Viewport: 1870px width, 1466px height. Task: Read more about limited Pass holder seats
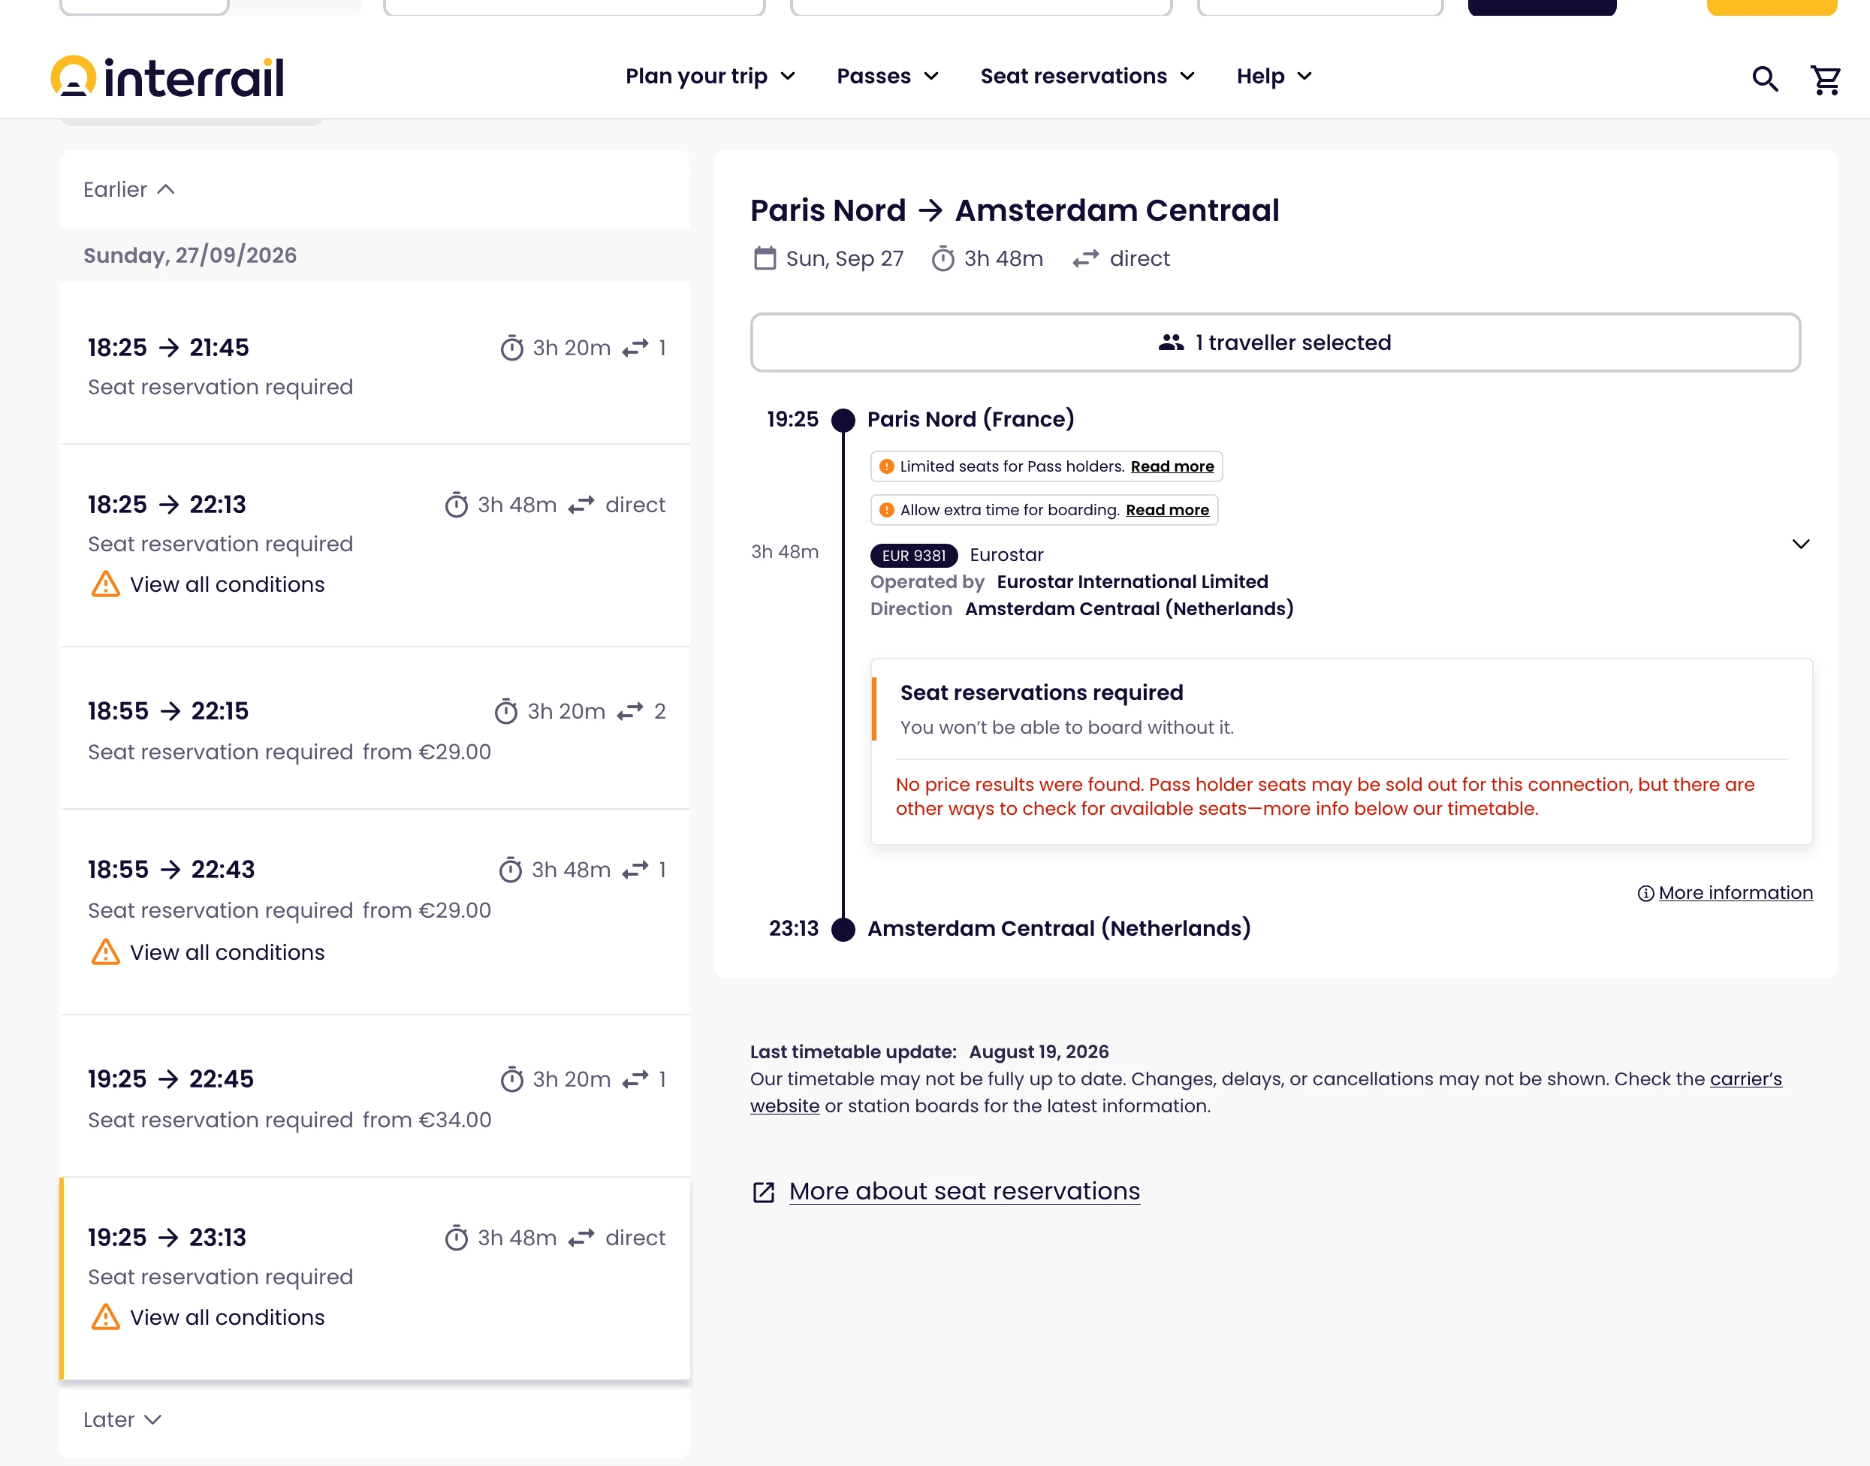[1172, 467]
